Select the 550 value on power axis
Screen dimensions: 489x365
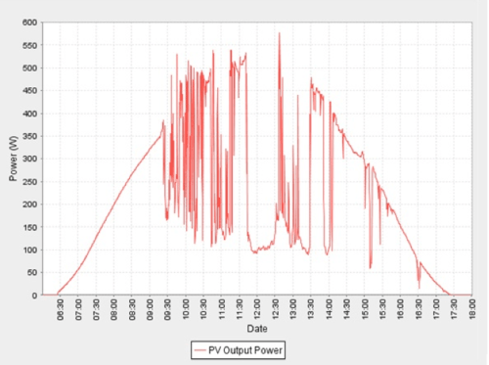[30, 45]
